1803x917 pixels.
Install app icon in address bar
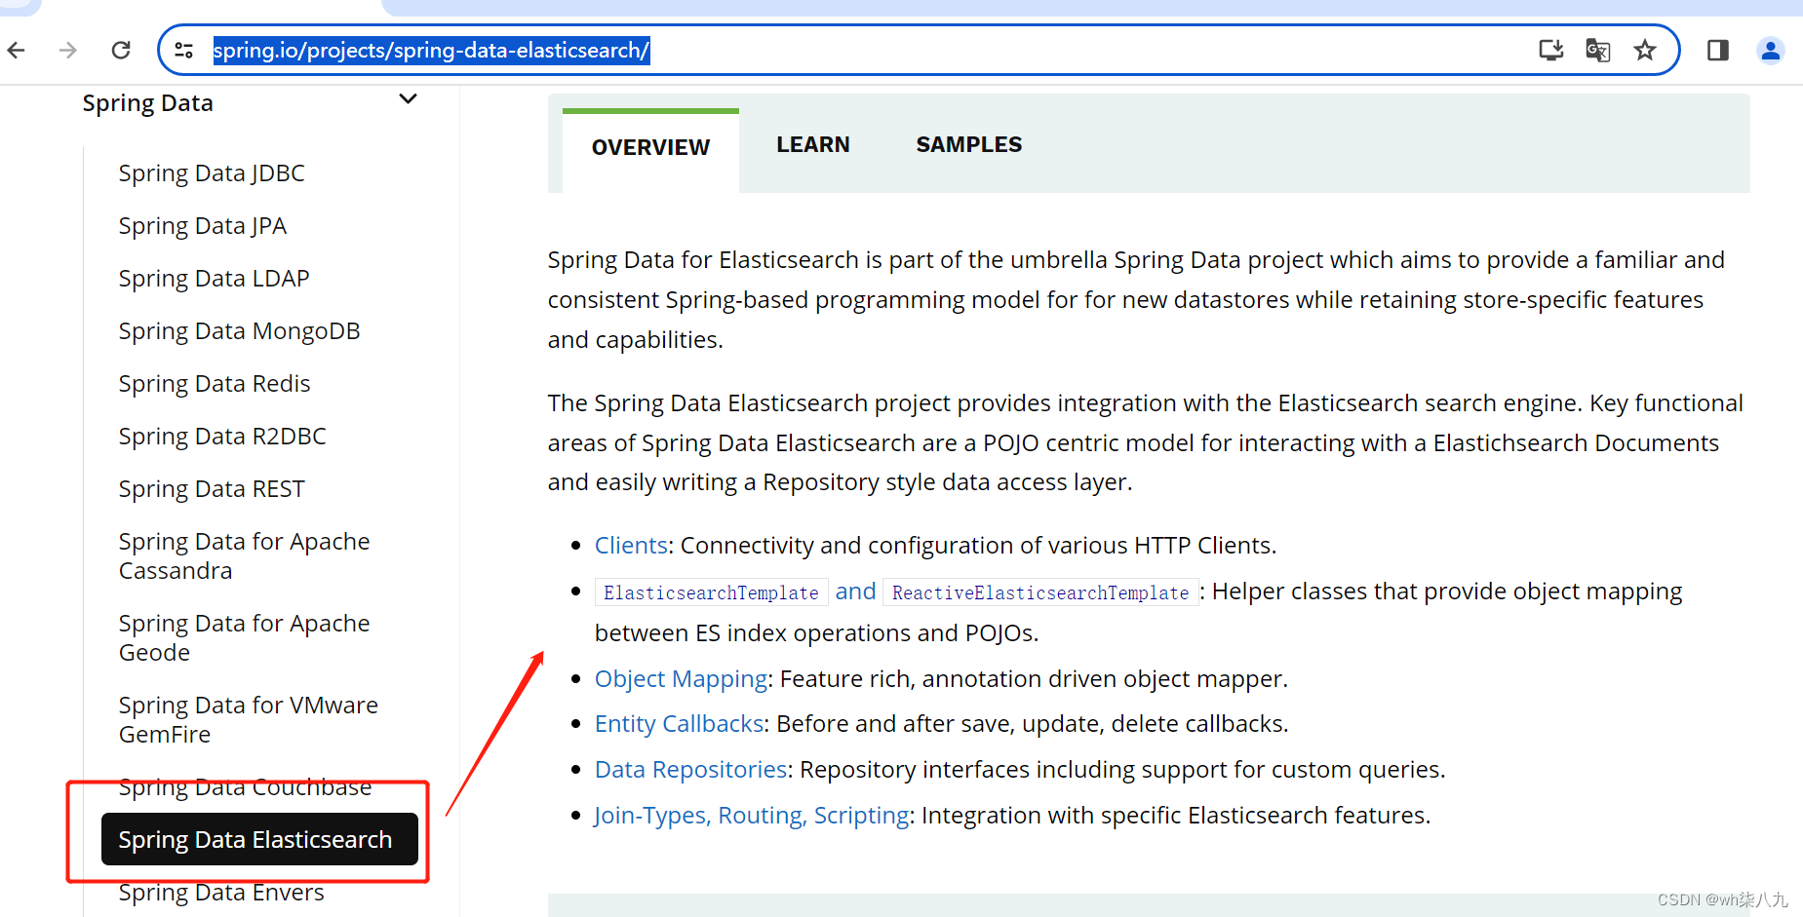(1550, 50)
